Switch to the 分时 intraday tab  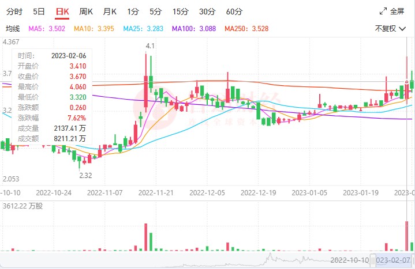(x=14, y=12)
